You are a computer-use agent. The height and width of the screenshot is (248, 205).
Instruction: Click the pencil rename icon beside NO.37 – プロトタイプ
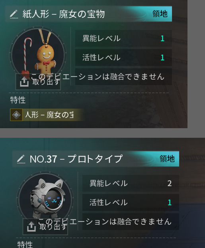tap(21, 159)
